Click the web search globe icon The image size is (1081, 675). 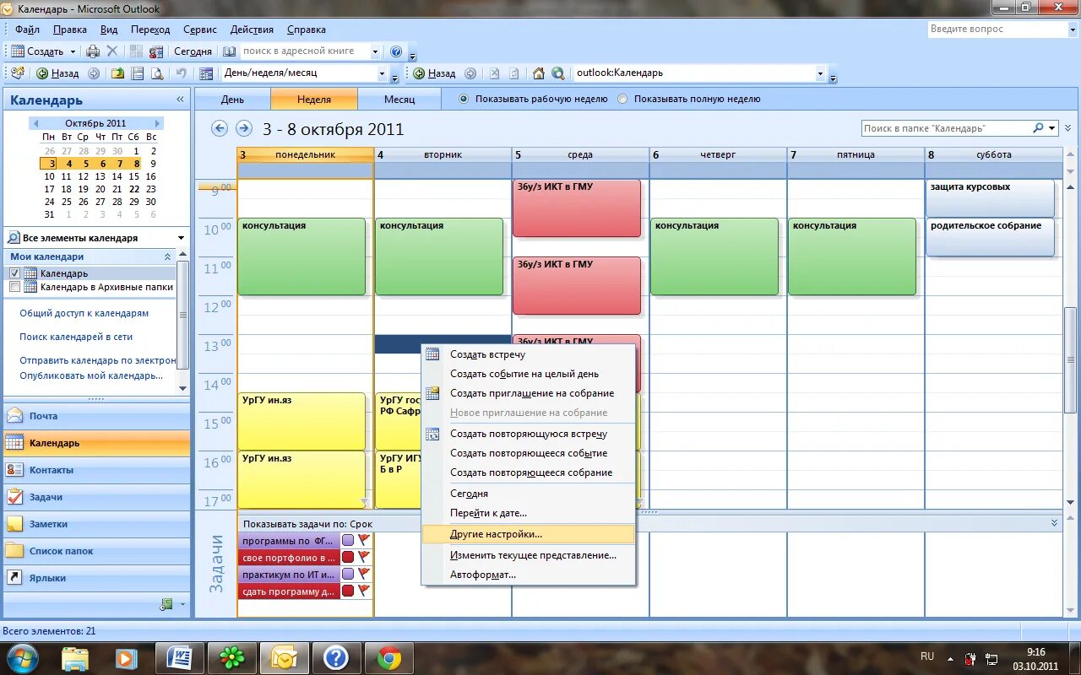click(x=557, y=73)
